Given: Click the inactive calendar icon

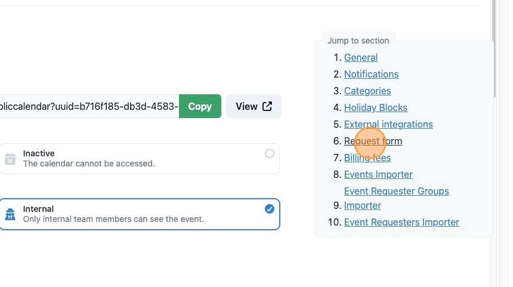Looking at the screenshot, I should pyautogui.click(x=10, y=159).
